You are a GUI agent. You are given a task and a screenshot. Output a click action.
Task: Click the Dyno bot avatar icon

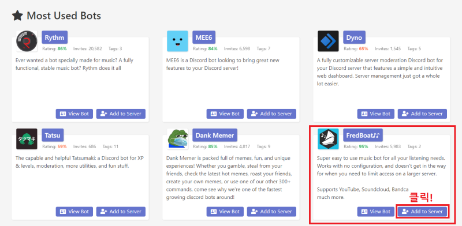[328, 41]
